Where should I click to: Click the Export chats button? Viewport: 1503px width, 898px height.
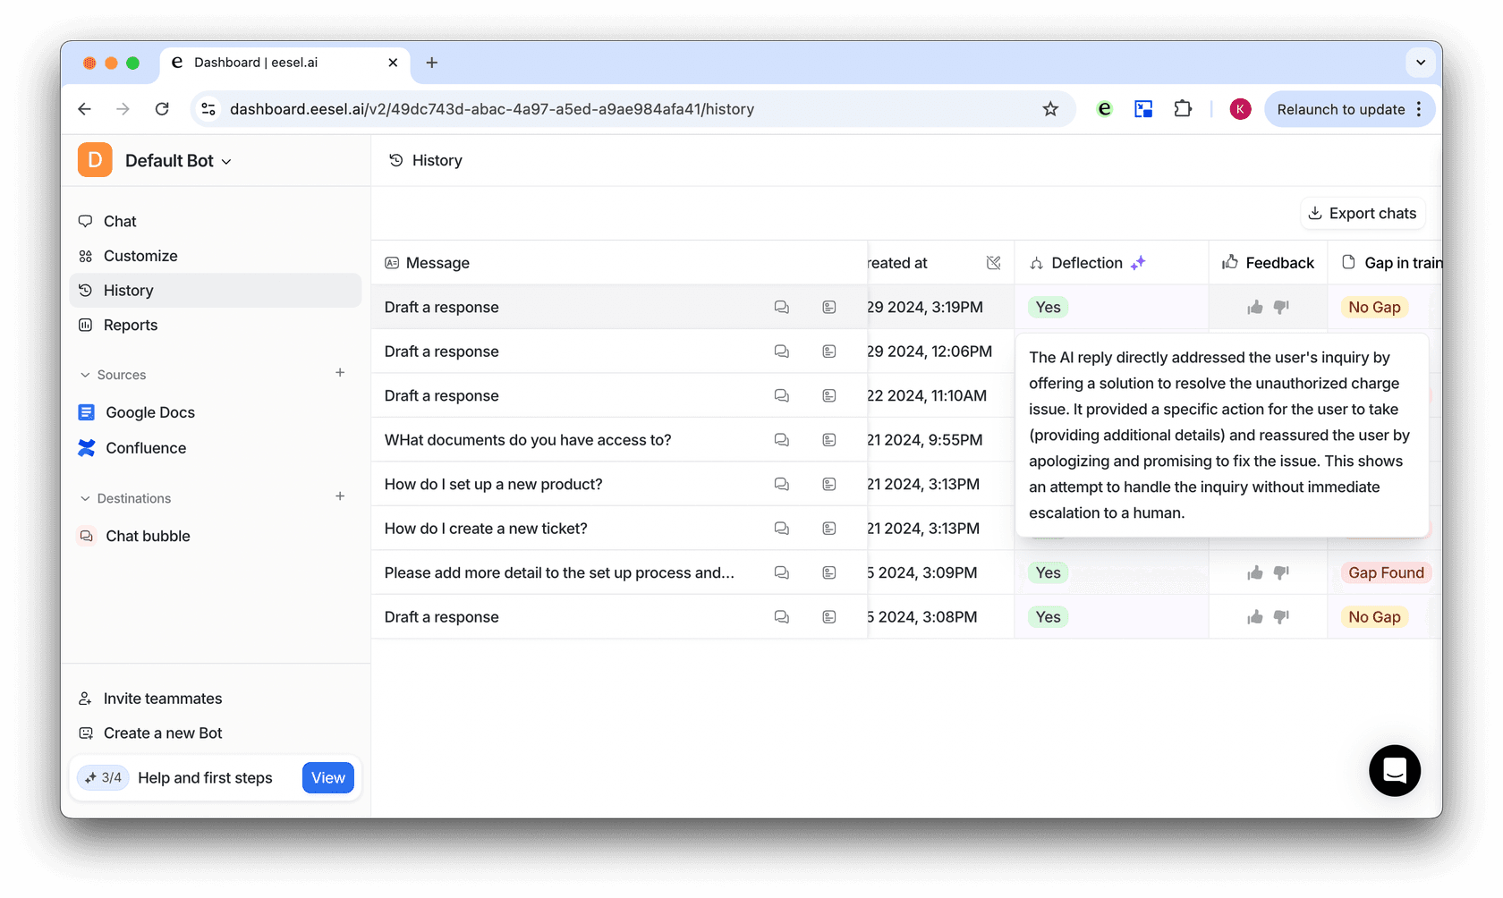(1362, 214)
